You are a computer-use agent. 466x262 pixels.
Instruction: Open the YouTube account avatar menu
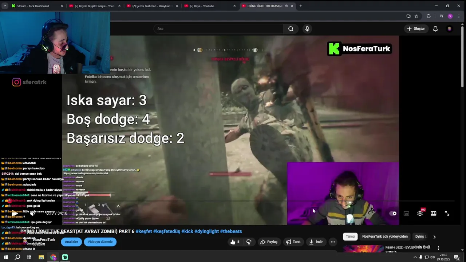click(x=450, y=29)
